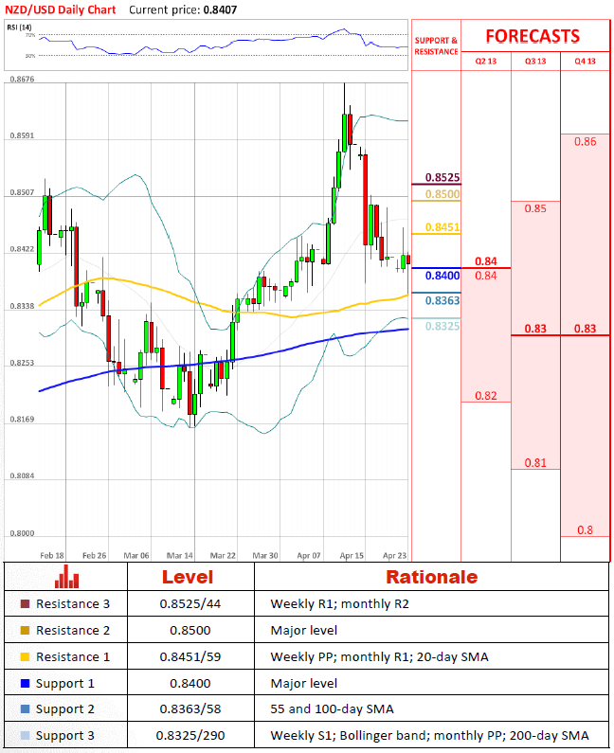This screenshot has width=614, height=753.
Task: Click the Resistance 2 gold color swatch
Action: coord(25,630)
